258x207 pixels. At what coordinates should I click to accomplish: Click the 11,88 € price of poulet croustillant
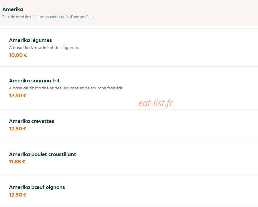pyautogui.click(x=17, y=162)
